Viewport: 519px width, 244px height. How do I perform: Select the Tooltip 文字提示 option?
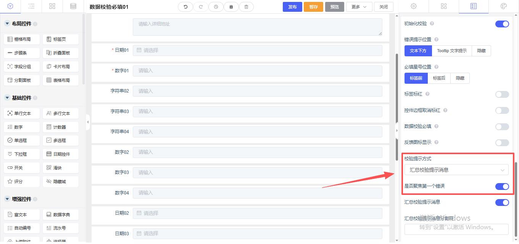pyautogui.click(x=451, y=51)
